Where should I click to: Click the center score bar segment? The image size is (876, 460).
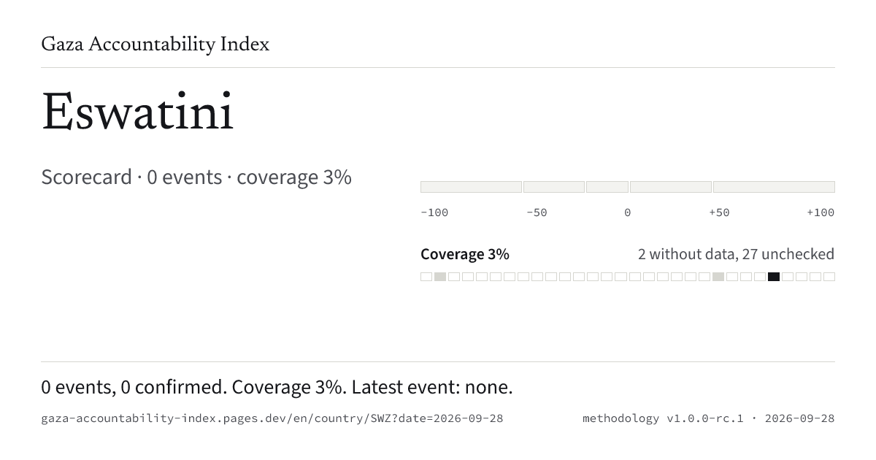[x=607, y=187]
